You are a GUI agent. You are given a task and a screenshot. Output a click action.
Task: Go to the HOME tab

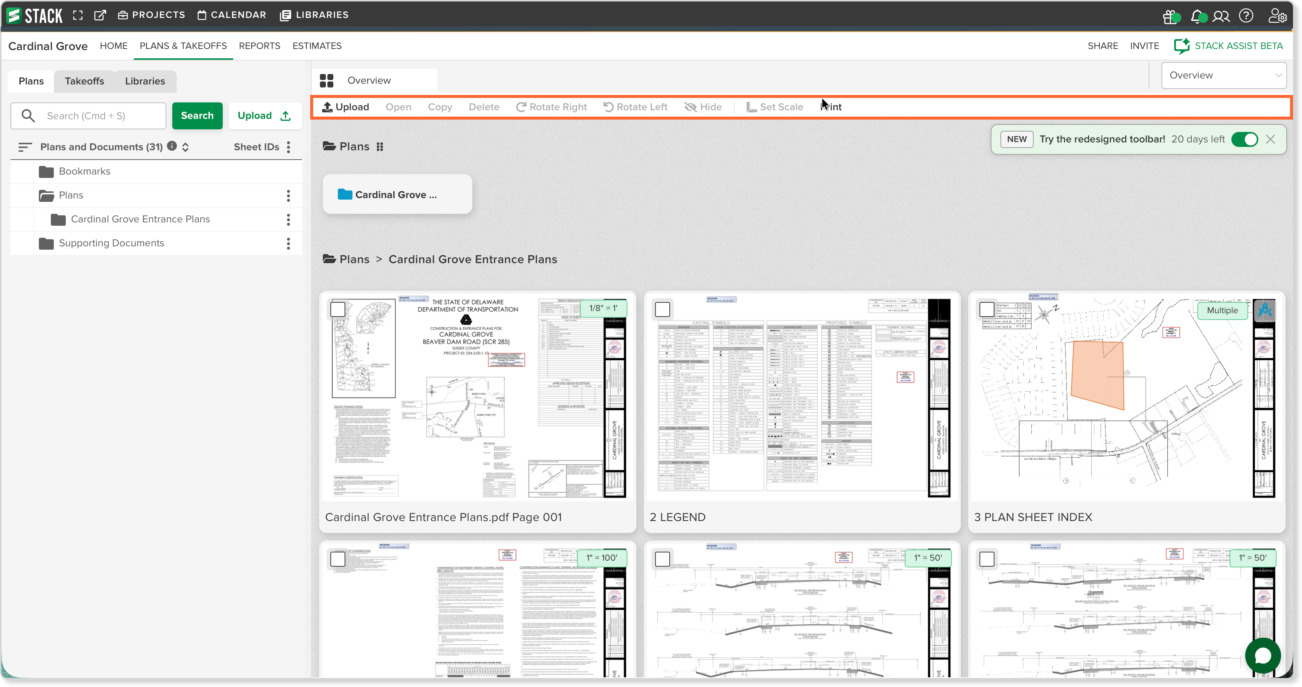pos(114,46)
